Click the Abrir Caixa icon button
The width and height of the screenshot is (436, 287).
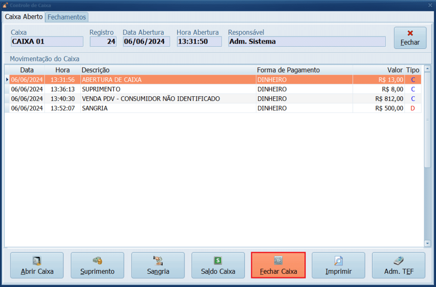pos(37,260)
